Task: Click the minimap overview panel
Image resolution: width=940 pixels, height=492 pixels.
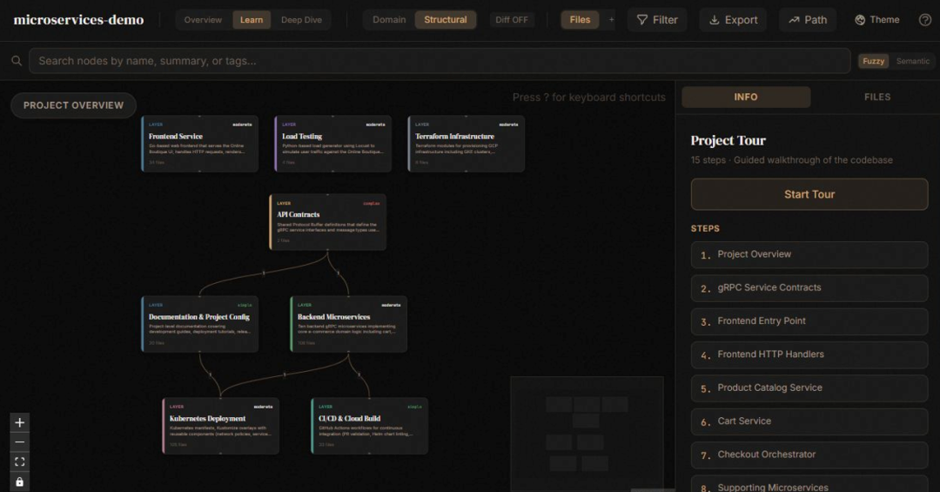Action: point(587,433)
